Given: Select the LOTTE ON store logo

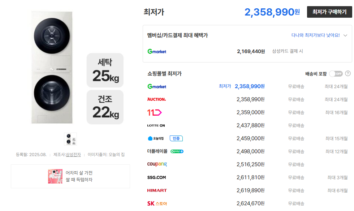Looking at the screenshot, I should (156, 125).
